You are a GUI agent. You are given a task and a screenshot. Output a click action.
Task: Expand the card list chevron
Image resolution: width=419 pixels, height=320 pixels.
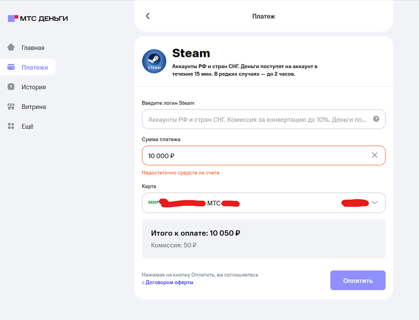(x=375, y=203)
